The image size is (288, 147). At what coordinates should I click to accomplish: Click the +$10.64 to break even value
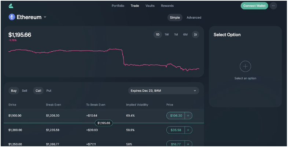click(x=92, y=115)
